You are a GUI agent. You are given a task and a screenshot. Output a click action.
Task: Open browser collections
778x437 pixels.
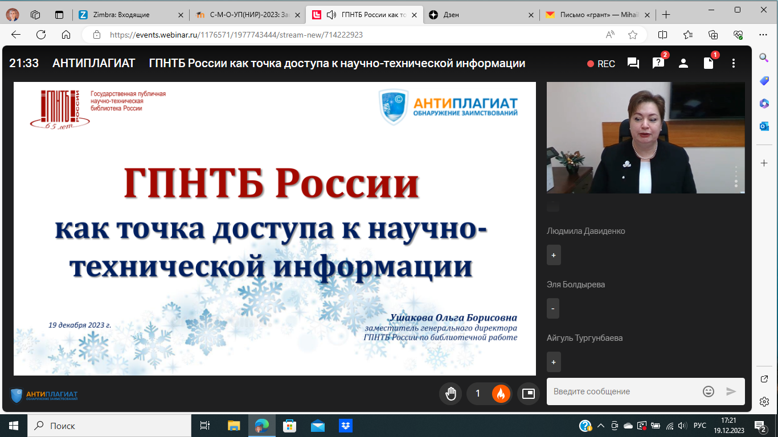tap(713, 35)
